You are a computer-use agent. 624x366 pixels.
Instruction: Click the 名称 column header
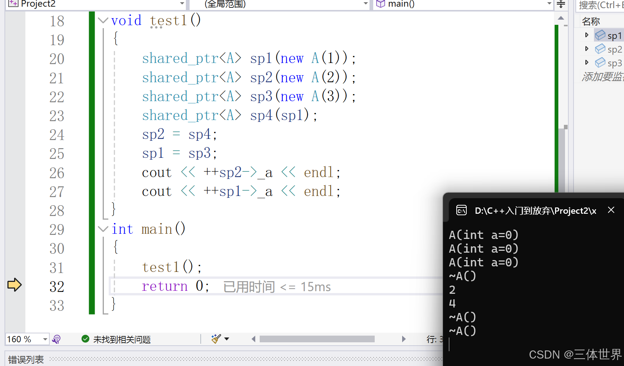pyautogui.click(x=591, y=21)
